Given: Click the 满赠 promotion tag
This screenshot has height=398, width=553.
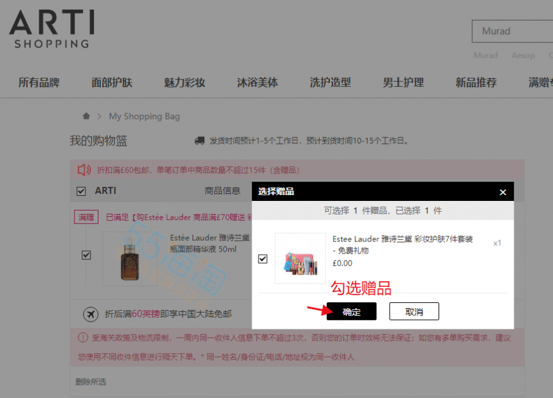Looking at the screenshot, I should tap(86, 217).
